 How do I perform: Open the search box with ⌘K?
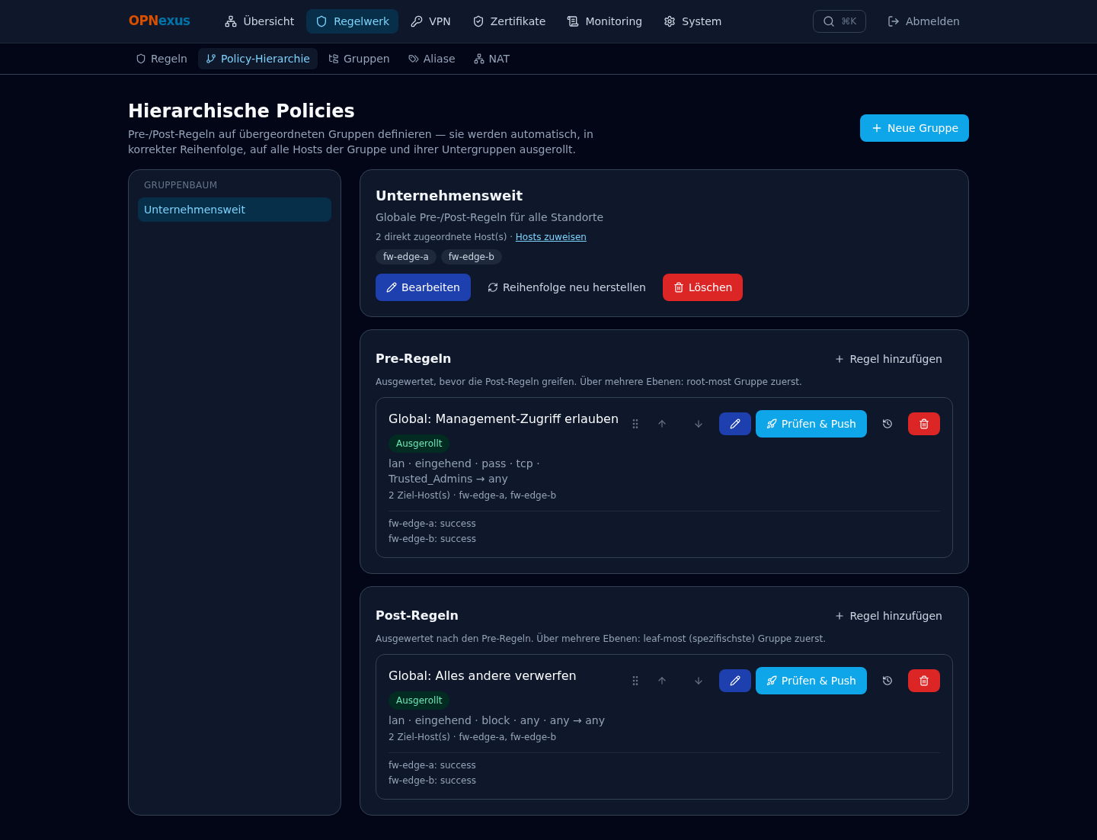click(x=840, y=21)
